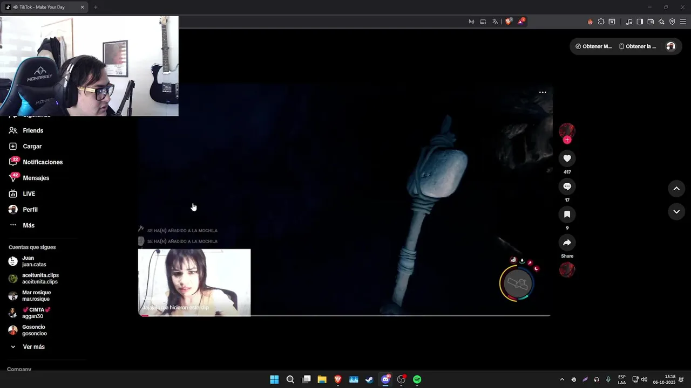
Task: Click the Brave Shields lion icon
Action: (x=509, y=22)
